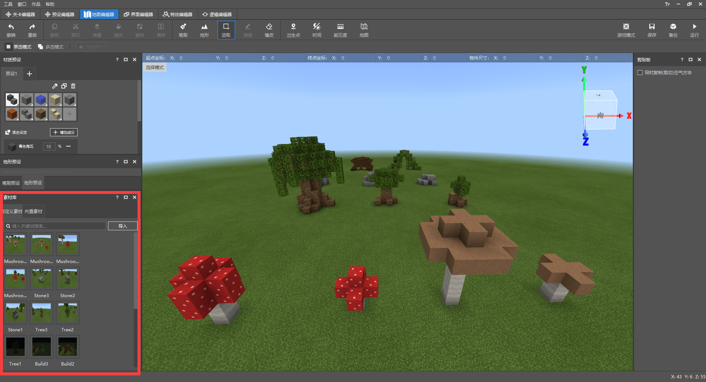Open the 工具 menu
This screenshot has height=382, width=706.
click(8, 4)
